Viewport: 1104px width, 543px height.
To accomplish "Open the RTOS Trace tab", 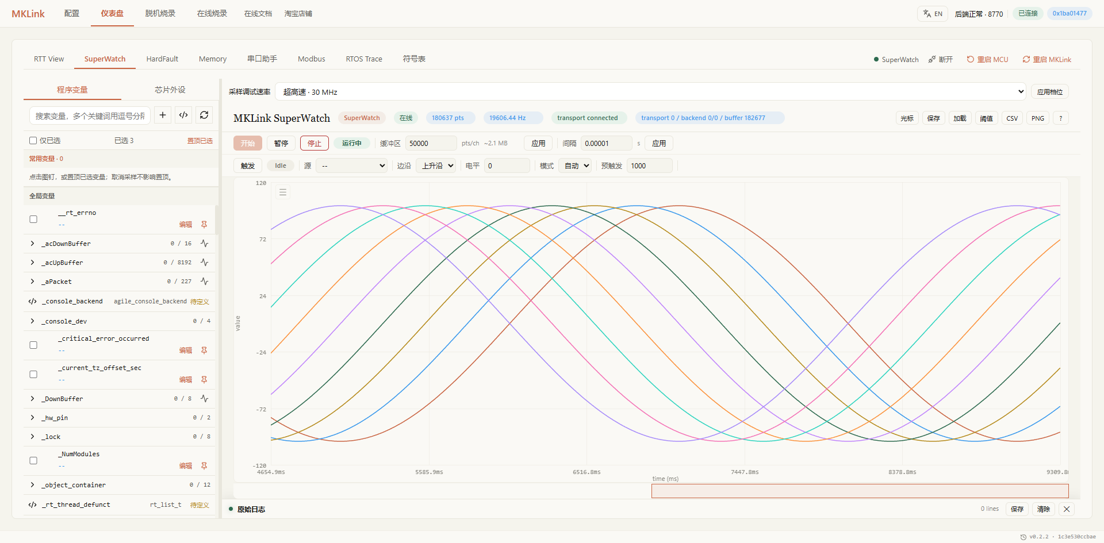I will [364, 59].
